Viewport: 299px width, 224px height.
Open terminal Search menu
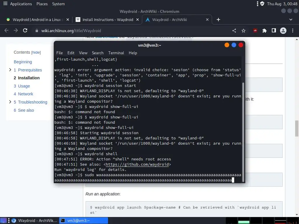[x=98, y=53]
